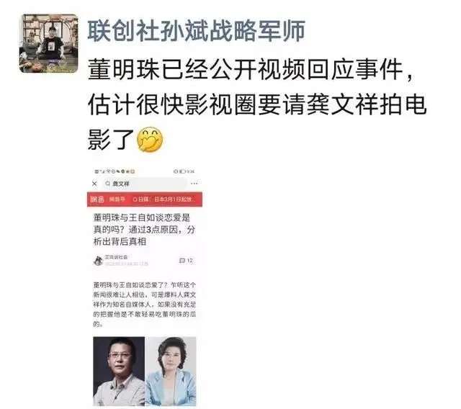Click the X close icon in embedded screenshot
This screenshot has height=409, width=461.
pos(94,184)
